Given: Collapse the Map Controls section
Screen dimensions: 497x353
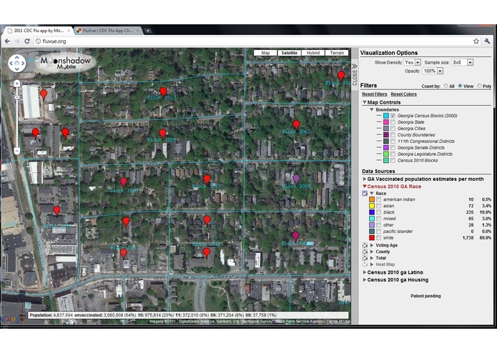Looking at the screenshot, I should click(365, 102).
